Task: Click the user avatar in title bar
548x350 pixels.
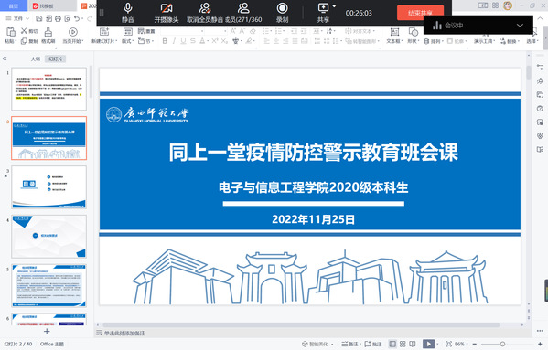Action: (508, 5)
